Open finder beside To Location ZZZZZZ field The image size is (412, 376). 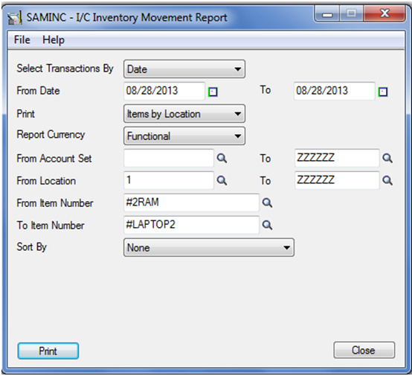pos(387,180)
